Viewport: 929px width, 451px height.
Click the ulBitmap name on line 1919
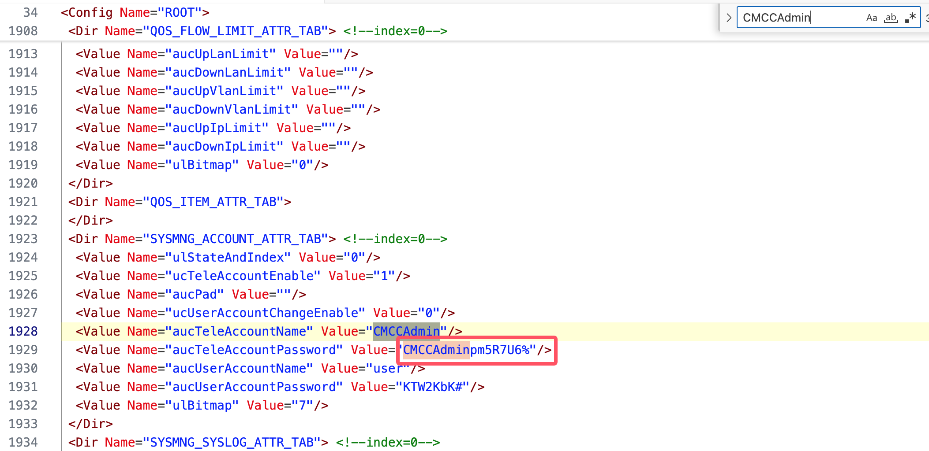pyautogui.click(x=202, y=165)
